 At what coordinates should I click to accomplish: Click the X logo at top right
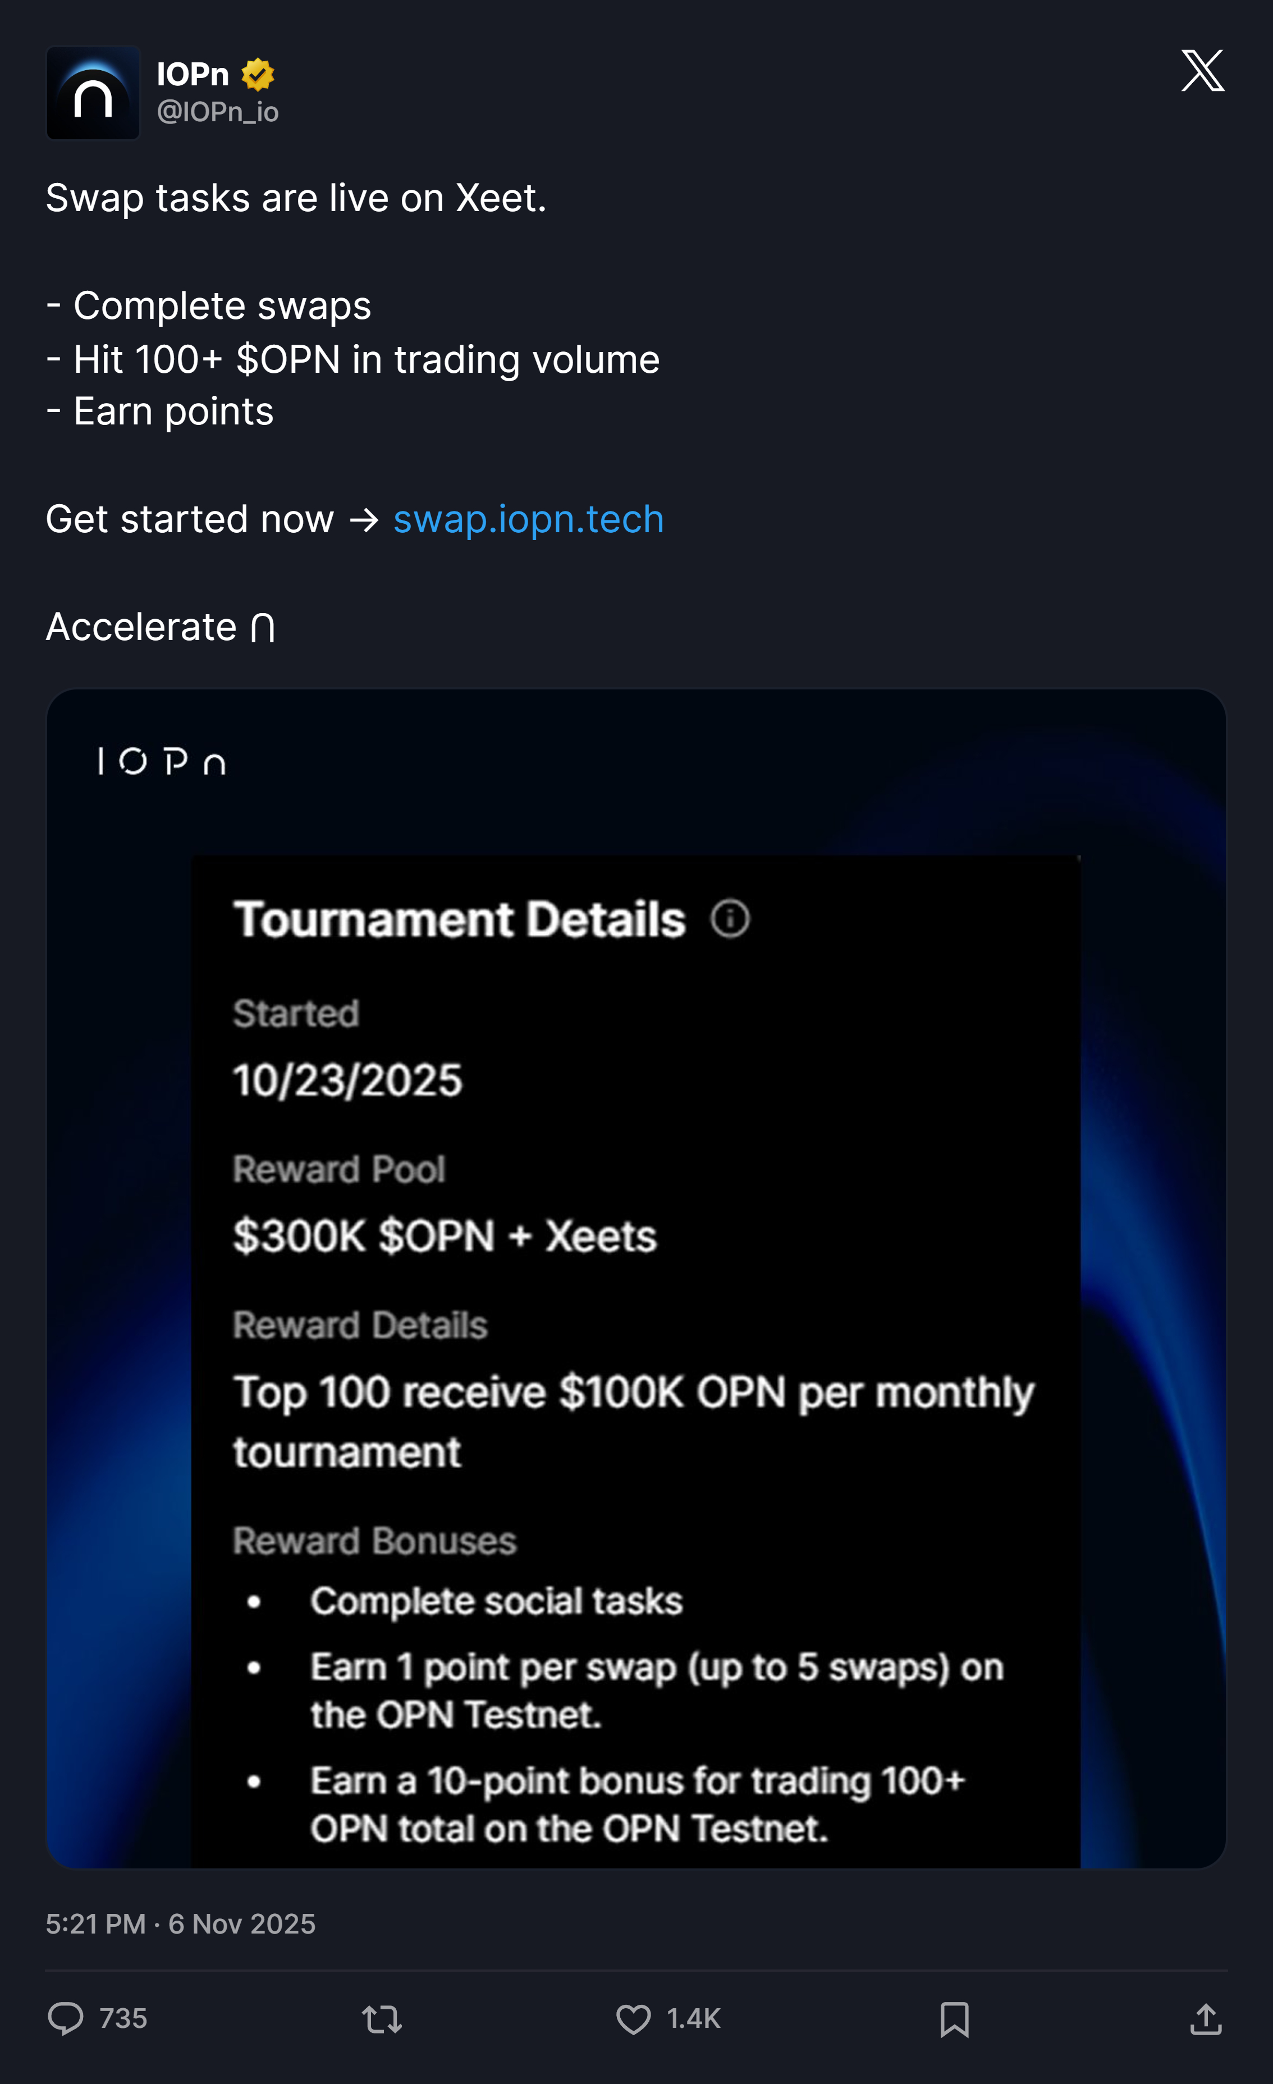(x=1203, y=70)
